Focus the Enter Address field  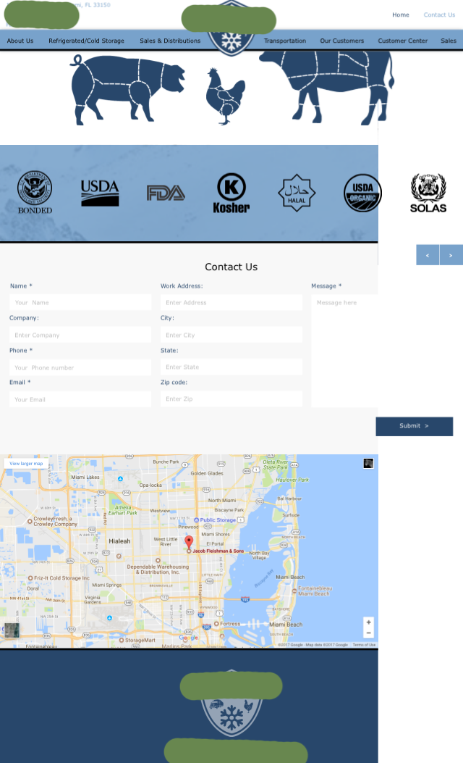click(x=231, y=302)
